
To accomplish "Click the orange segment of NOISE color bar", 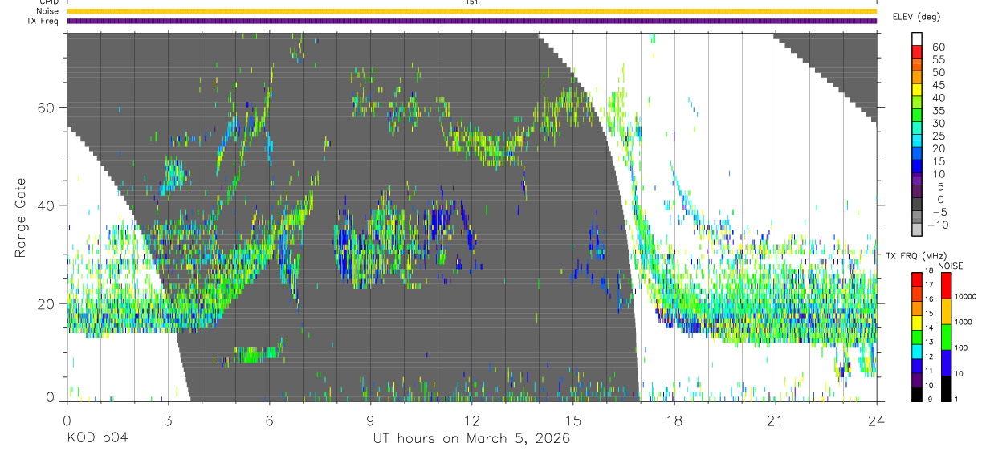I will click(946, 311).
